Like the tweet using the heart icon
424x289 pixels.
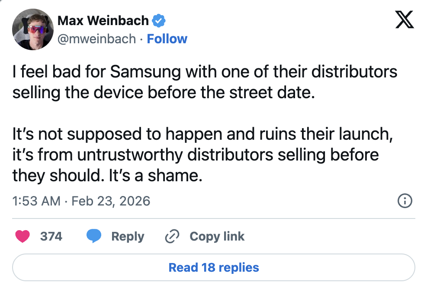point(22,236)
